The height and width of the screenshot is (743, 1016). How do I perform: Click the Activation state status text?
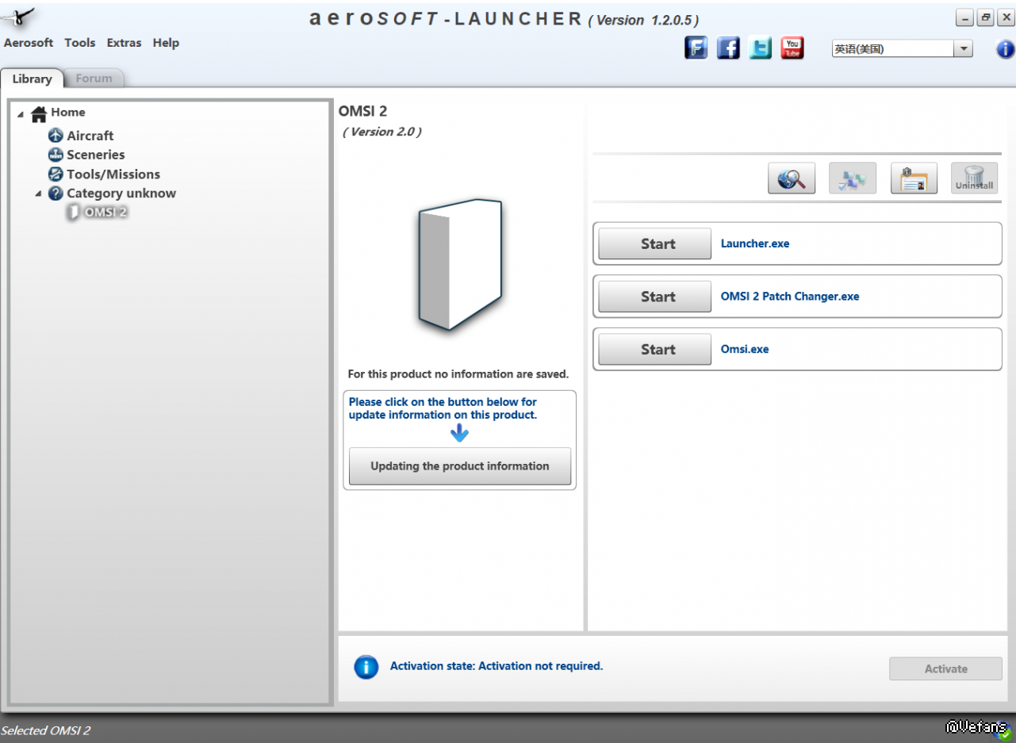click(496, 666)
